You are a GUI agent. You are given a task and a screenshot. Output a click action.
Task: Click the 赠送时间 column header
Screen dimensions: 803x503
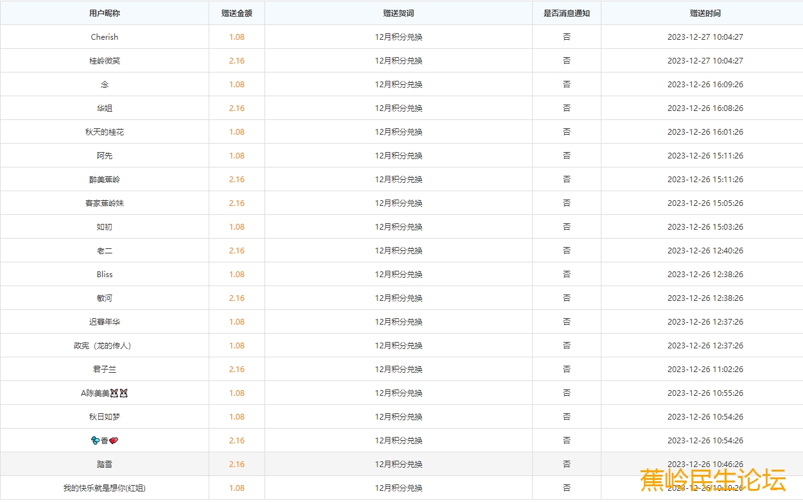705,13
